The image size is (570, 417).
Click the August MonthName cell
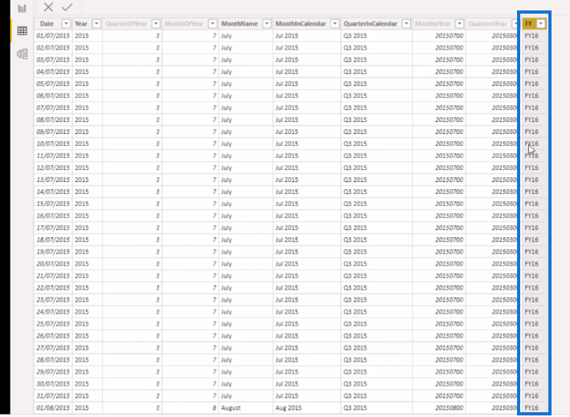[246, 407]
